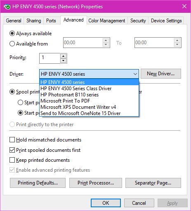Image resolution: width=191 pixels, height=211 pixels.
Task: Go to the Ports tab
Action: click(x=51, y=21)
